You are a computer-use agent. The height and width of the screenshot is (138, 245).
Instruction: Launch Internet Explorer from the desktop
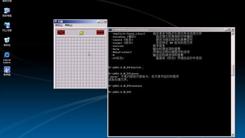pos(7,58)
